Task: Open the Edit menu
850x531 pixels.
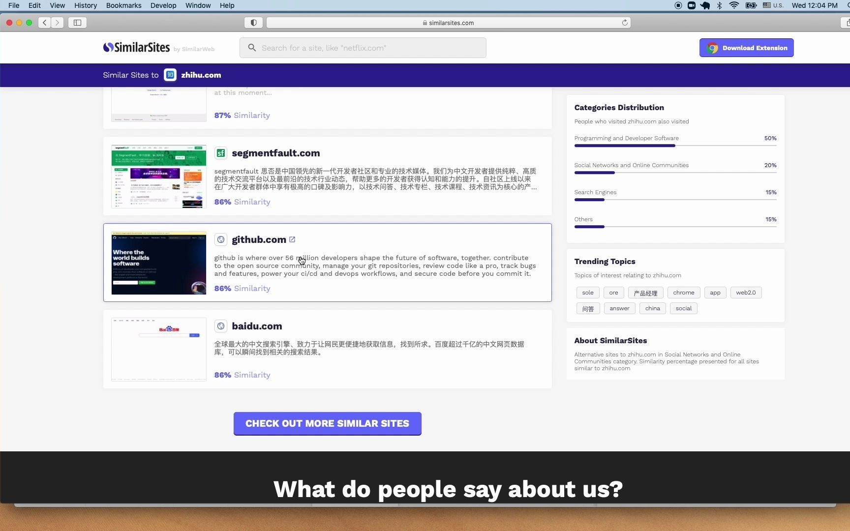Action: tap(34, 5)
